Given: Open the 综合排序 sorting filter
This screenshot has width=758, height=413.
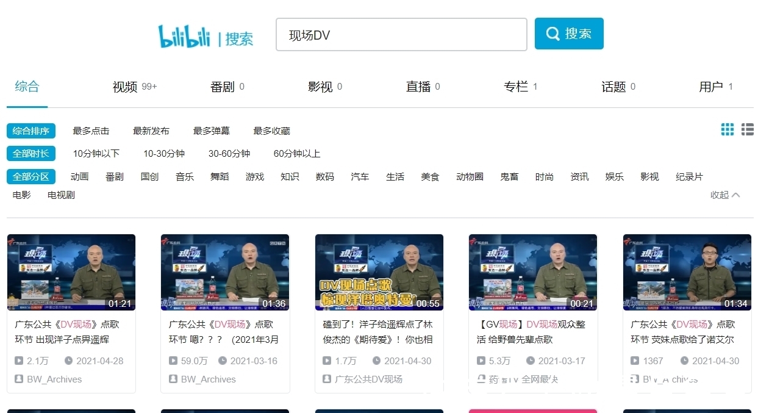Looking at the screenshot, I should click(30, 130).
